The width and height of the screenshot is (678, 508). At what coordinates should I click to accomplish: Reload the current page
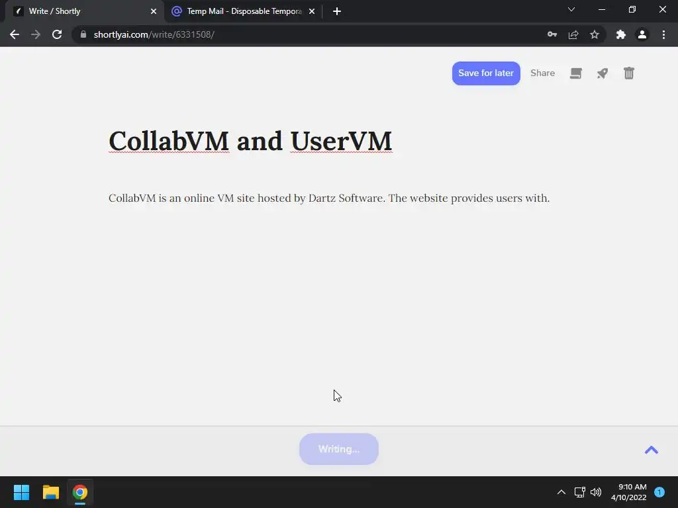point(57,34)
